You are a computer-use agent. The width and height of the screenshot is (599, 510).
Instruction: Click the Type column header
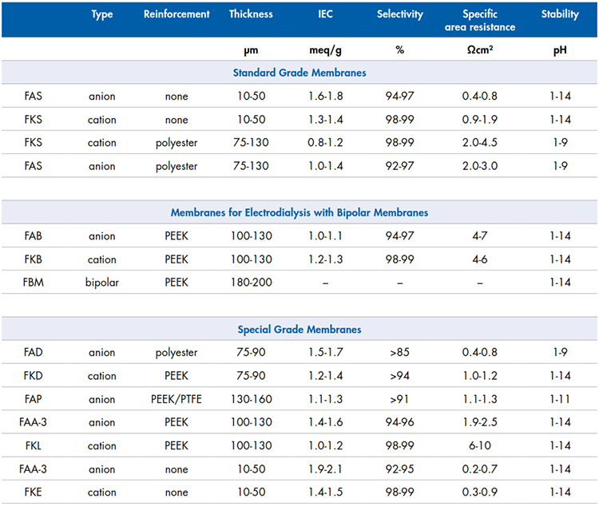[x=102, y=14]
